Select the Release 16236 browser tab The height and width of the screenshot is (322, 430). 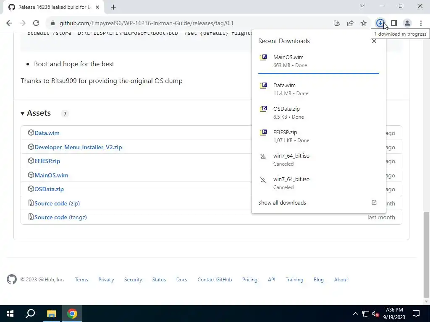point(54,7)
